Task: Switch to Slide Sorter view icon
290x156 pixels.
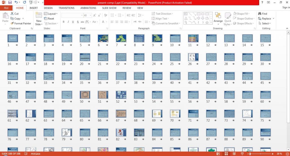Action: (226, 154)
